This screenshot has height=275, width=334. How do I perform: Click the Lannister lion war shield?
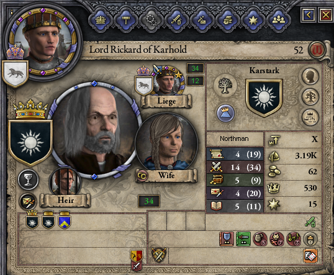coord(137,256)
